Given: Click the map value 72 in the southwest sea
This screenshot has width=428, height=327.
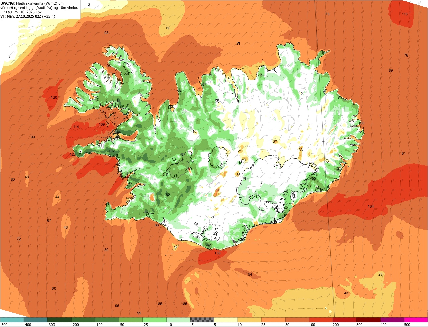Looking at the screenshot, I should (x=19, y=239).
